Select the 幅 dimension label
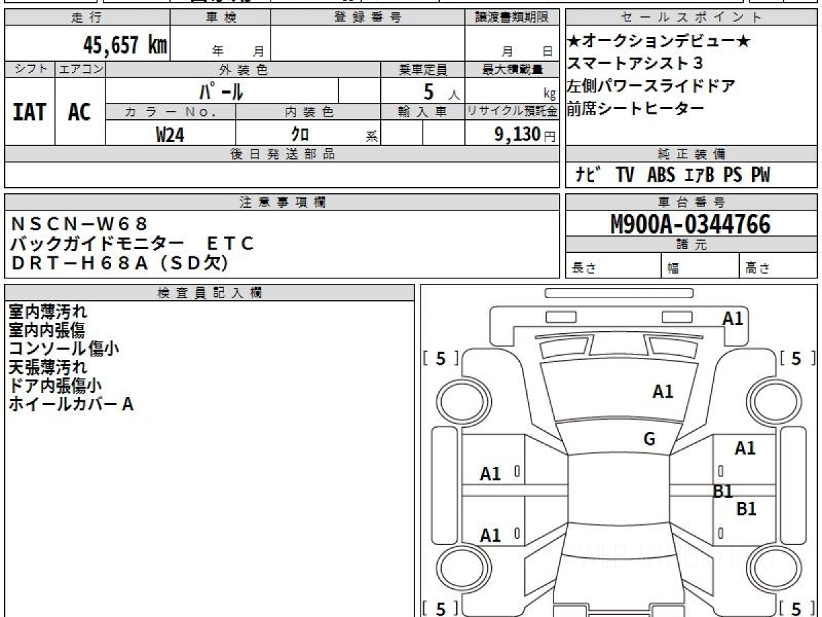The height and width of the screenshot is (617, 822). pos(673,269)
